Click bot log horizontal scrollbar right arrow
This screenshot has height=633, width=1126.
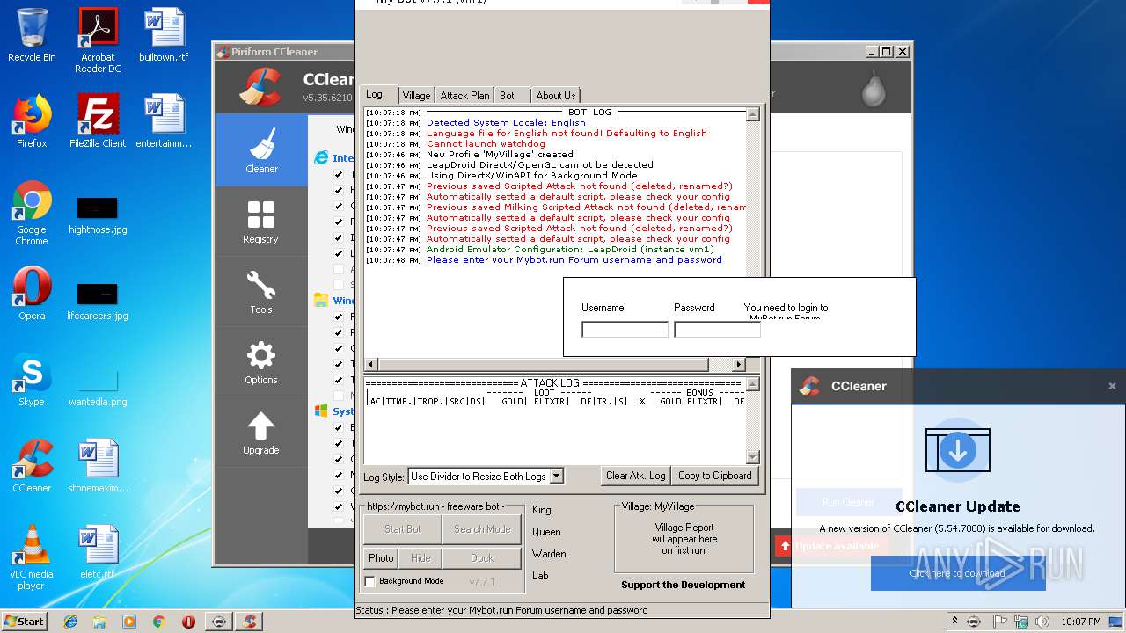739,364
